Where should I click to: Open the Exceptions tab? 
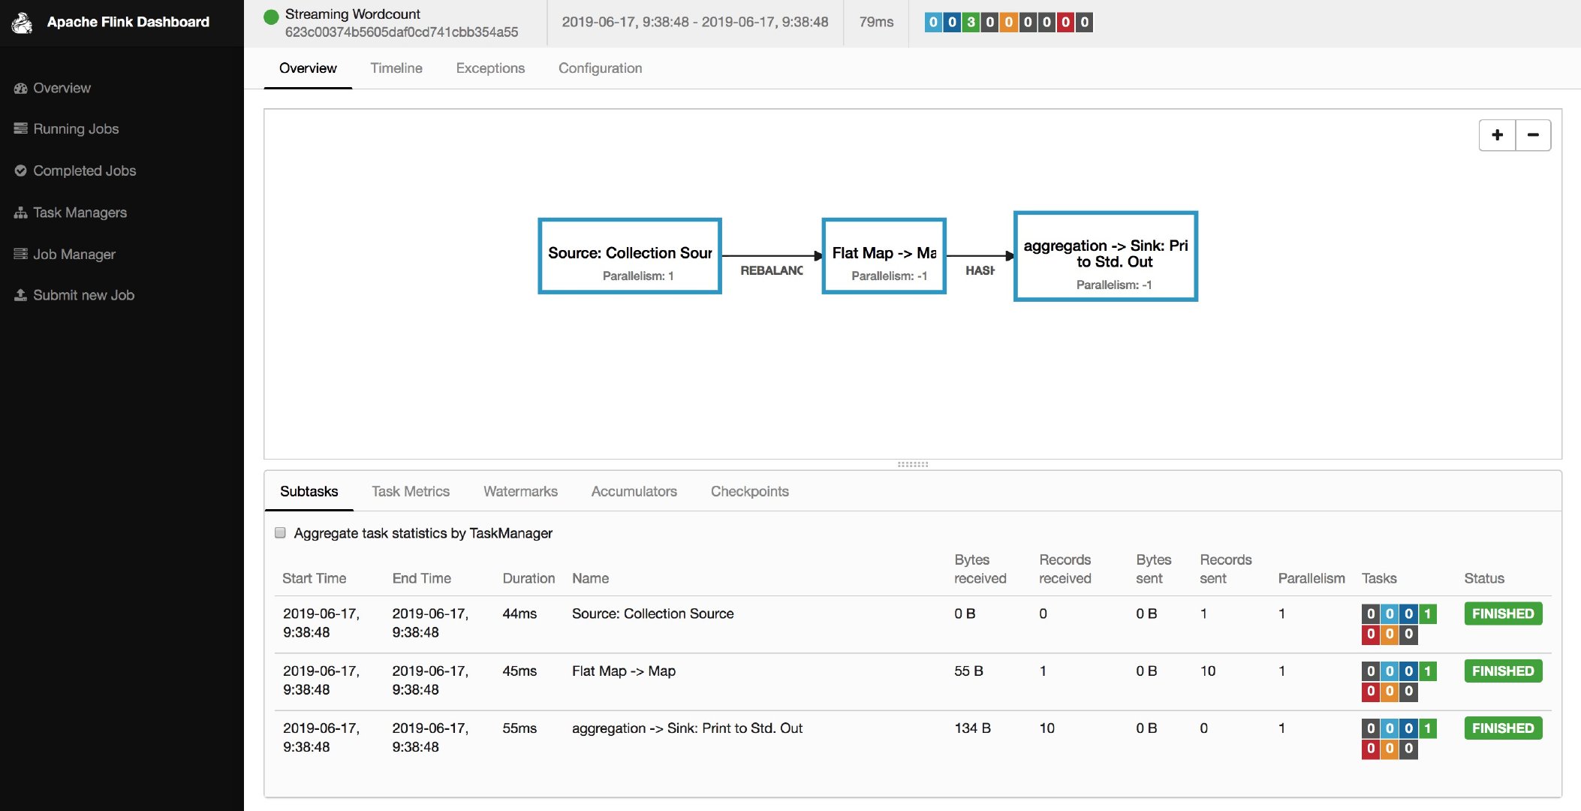coord(490,68)
